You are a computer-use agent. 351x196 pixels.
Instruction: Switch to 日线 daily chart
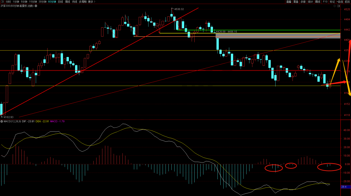pyautogui.click(x=60, y=2)
